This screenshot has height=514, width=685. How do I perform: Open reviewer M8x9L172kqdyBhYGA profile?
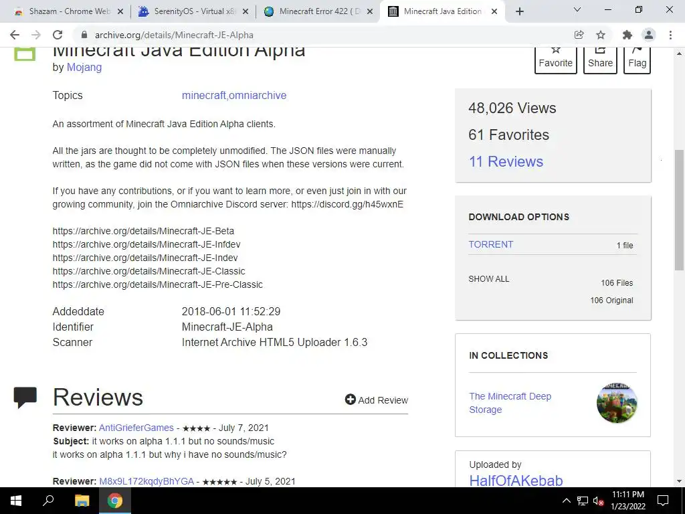[146, 481]
